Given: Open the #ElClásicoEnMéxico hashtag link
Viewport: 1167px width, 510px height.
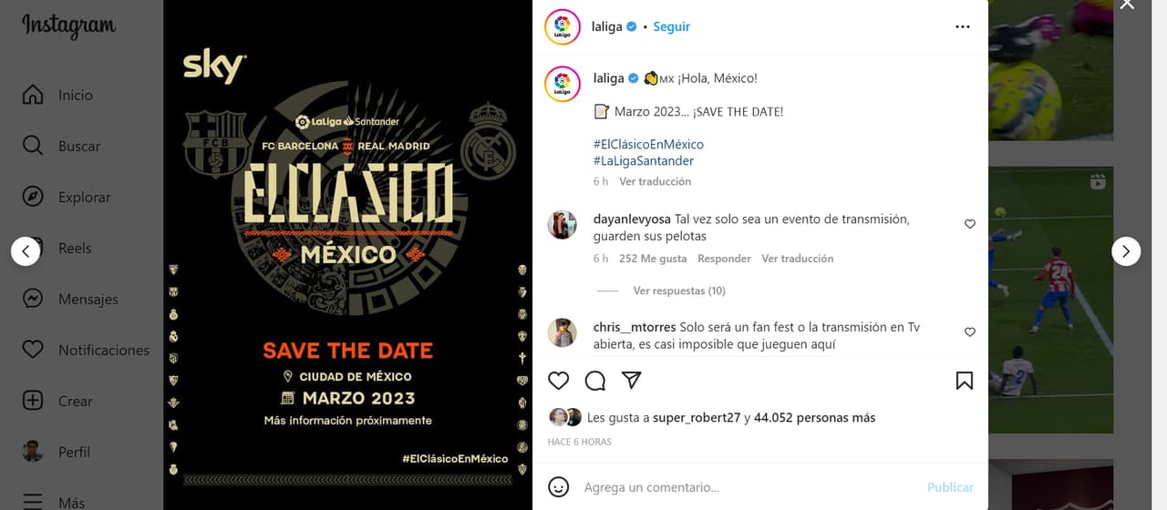Looking at the screenshot, I should [648, 144].
